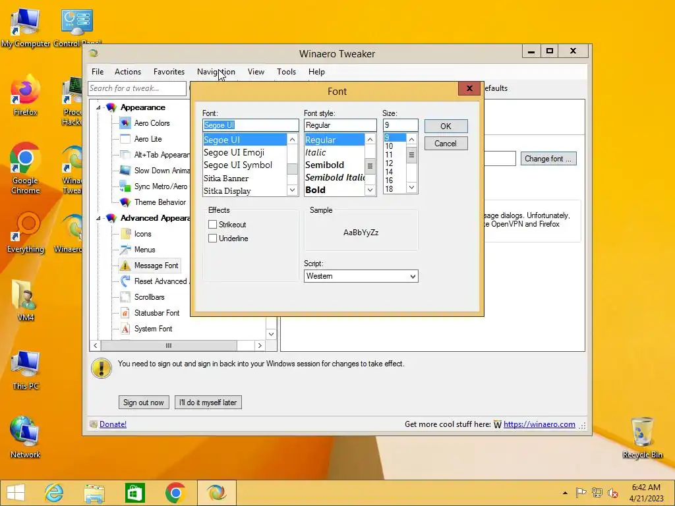Click the Appearance category icon
This screenshot has width=675, height=506.
click(x=111, y=107)
